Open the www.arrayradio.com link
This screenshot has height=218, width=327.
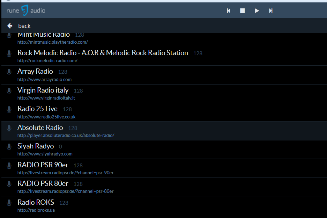pyautogui.click(x=45, y=80)
